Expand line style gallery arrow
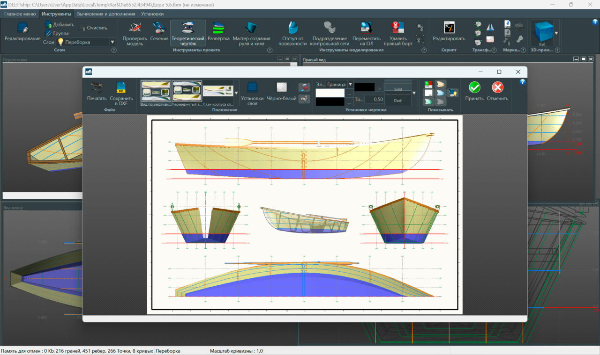The image size is (600, 355). [x=414, y=93]
